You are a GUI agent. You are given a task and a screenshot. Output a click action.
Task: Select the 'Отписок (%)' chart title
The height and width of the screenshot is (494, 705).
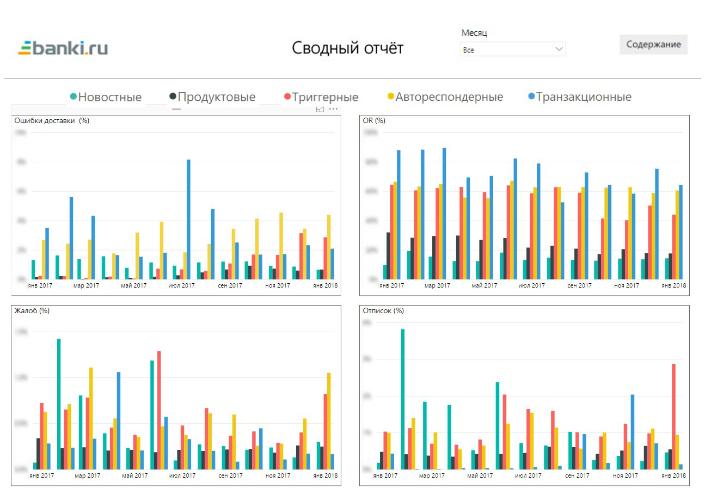383,310
